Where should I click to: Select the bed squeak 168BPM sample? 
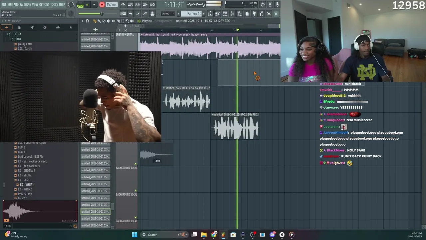31,157
